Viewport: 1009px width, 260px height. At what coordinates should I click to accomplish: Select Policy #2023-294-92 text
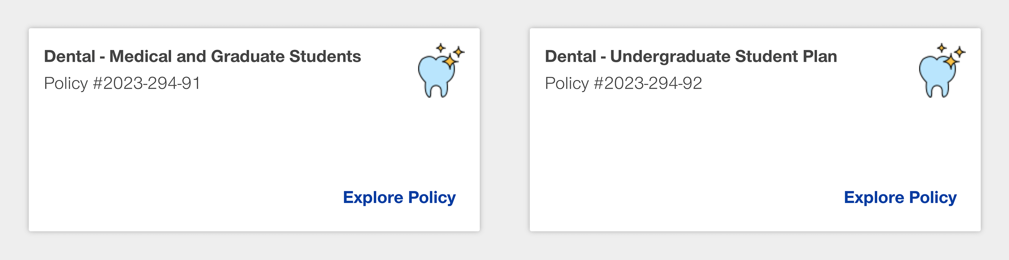pos(624,82)
